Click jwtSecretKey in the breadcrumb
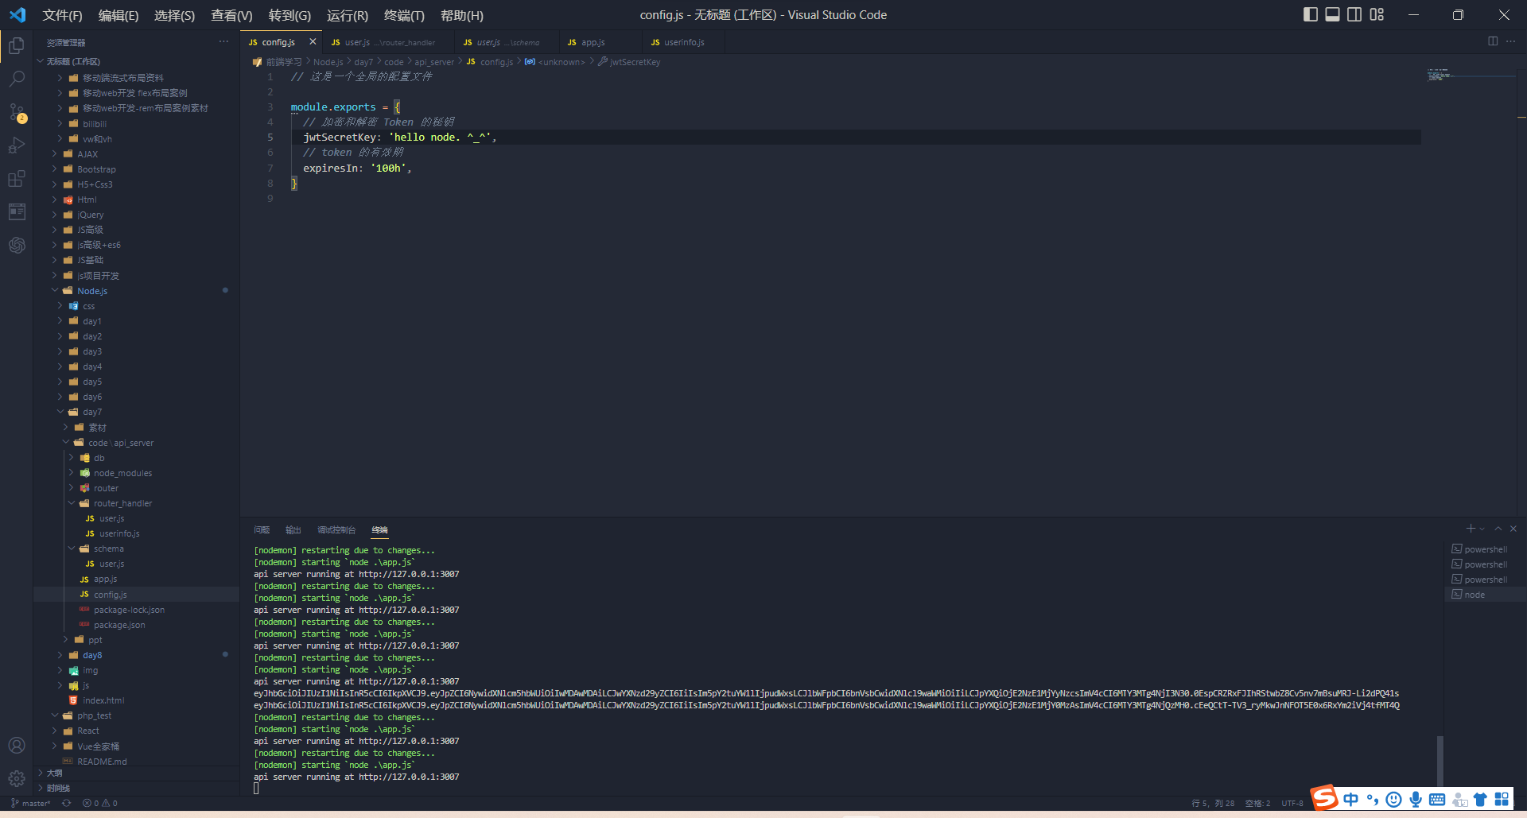Viewport: 1527px width, 818px height. point(634,62)
